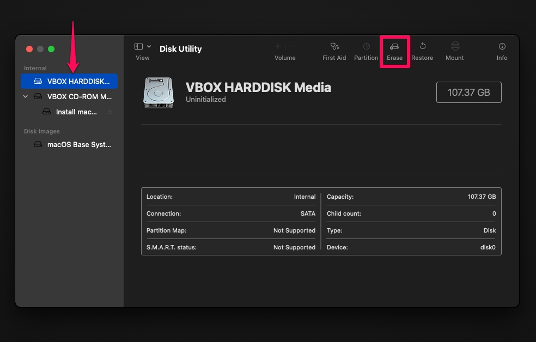
Task: Click the 107.37 GB capacity box
Action: 468,92
